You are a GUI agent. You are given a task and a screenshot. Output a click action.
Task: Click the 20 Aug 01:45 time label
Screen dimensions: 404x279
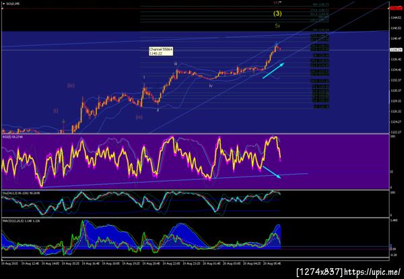click(x=212, y=263)
